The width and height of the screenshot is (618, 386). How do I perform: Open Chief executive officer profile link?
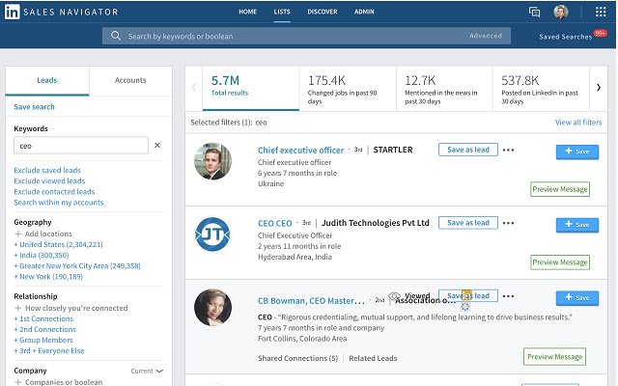pyautogui.click(x=300, y=151)
